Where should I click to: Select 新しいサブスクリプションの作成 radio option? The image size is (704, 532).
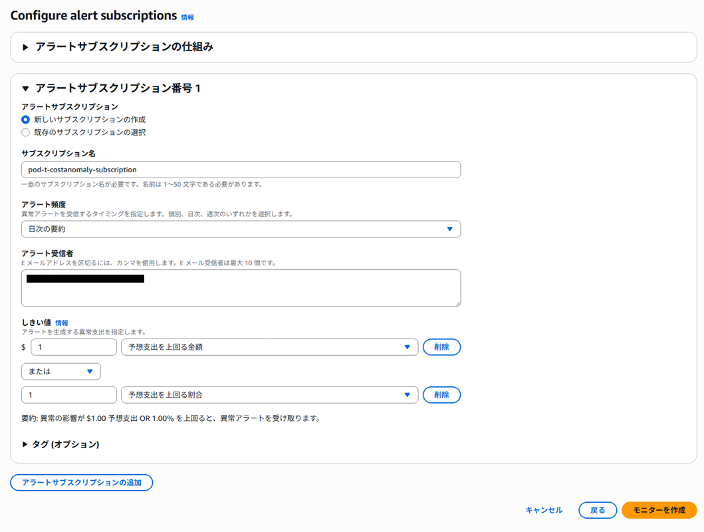[x=25, y=120]
